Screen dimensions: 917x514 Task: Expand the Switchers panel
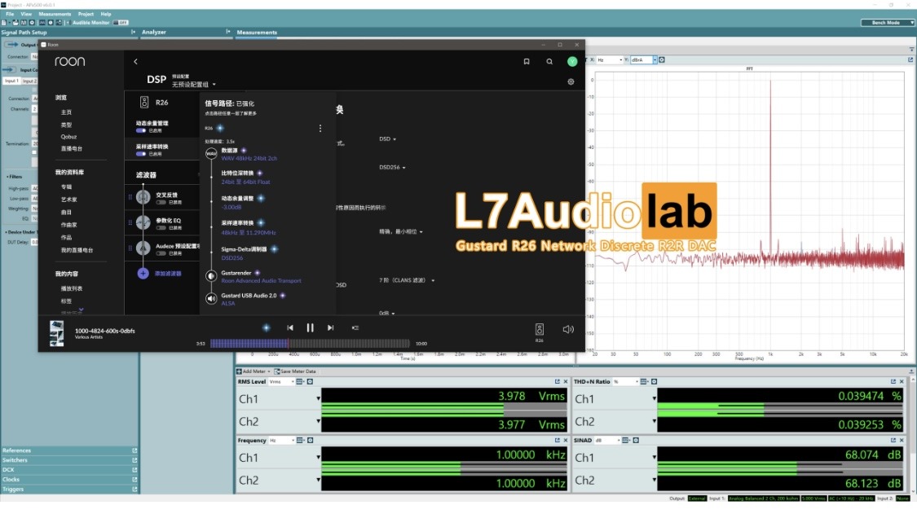point(69,460)
